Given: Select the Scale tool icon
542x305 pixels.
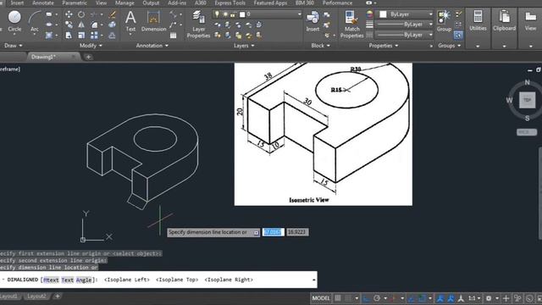Looking at the screenshot, I should [81, 36].
